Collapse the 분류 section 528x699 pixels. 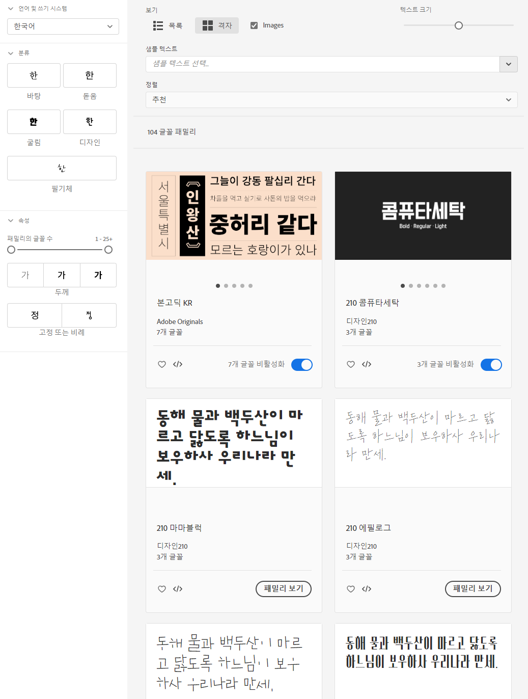(10, 53)
